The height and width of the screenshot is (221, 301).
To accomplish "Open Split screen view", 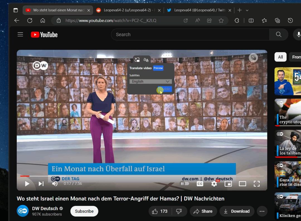I will pos(251,21).
